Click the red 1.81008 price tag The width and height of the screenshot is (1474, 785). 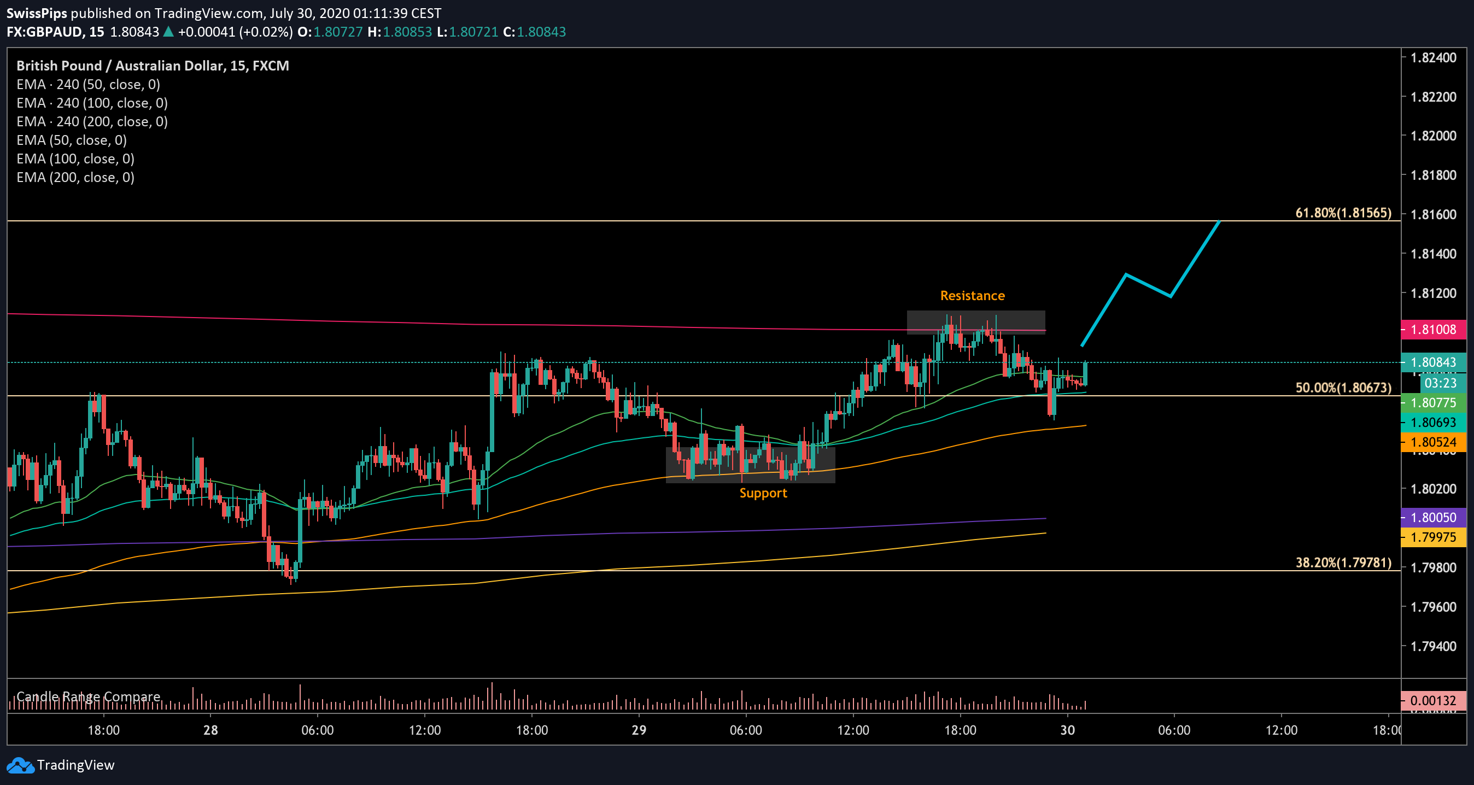(1434, 330)
